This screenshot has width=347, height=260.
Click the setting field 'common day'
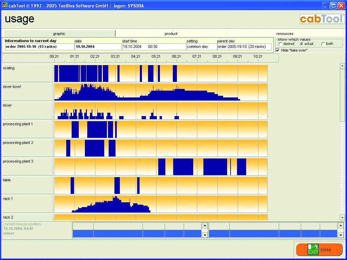pyautogui.click(x=202, y=47)
